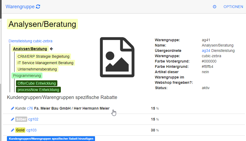
Task: Select processNow Entwicklung group
Action: click(38, 90)
